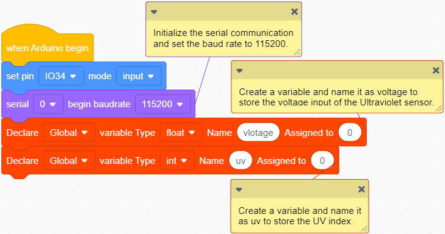Click the resize handle of the uv comment

point(364,229)
